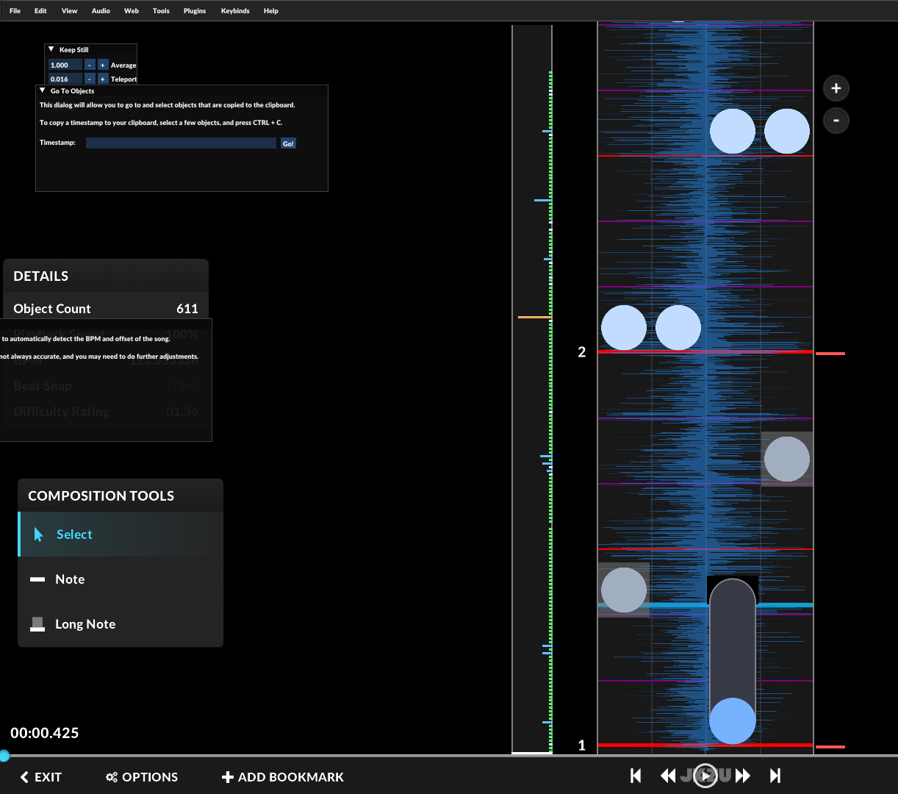Screen dimensions: 898x794
Task: Collapse the Keep Still panel
Action: [51, 50]
